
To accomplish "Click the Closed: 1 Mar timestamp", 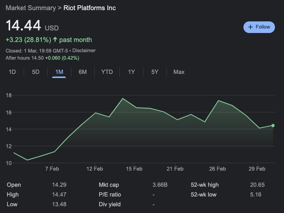I will pyautogui.click(x=37, y=51).
